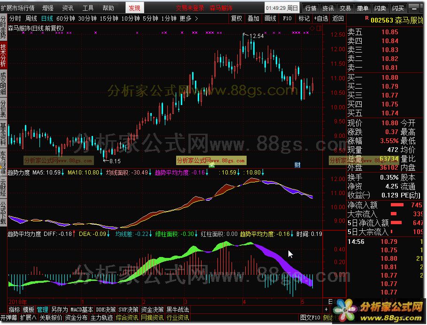Select the MACD基本 template
Screen dimensions: 427x325
tap(82, 310)
